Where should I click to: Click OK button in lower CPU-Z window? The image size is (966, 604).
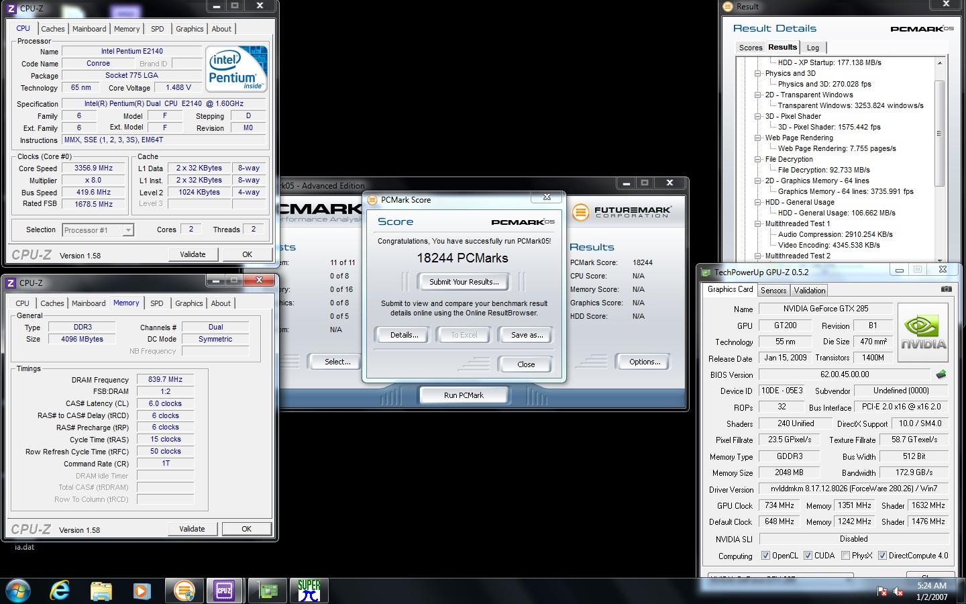[246, 529]
